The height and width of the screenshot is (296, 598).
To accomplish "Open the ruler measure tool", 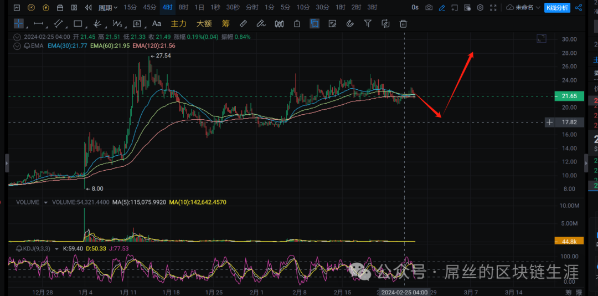I will point(243,24).
